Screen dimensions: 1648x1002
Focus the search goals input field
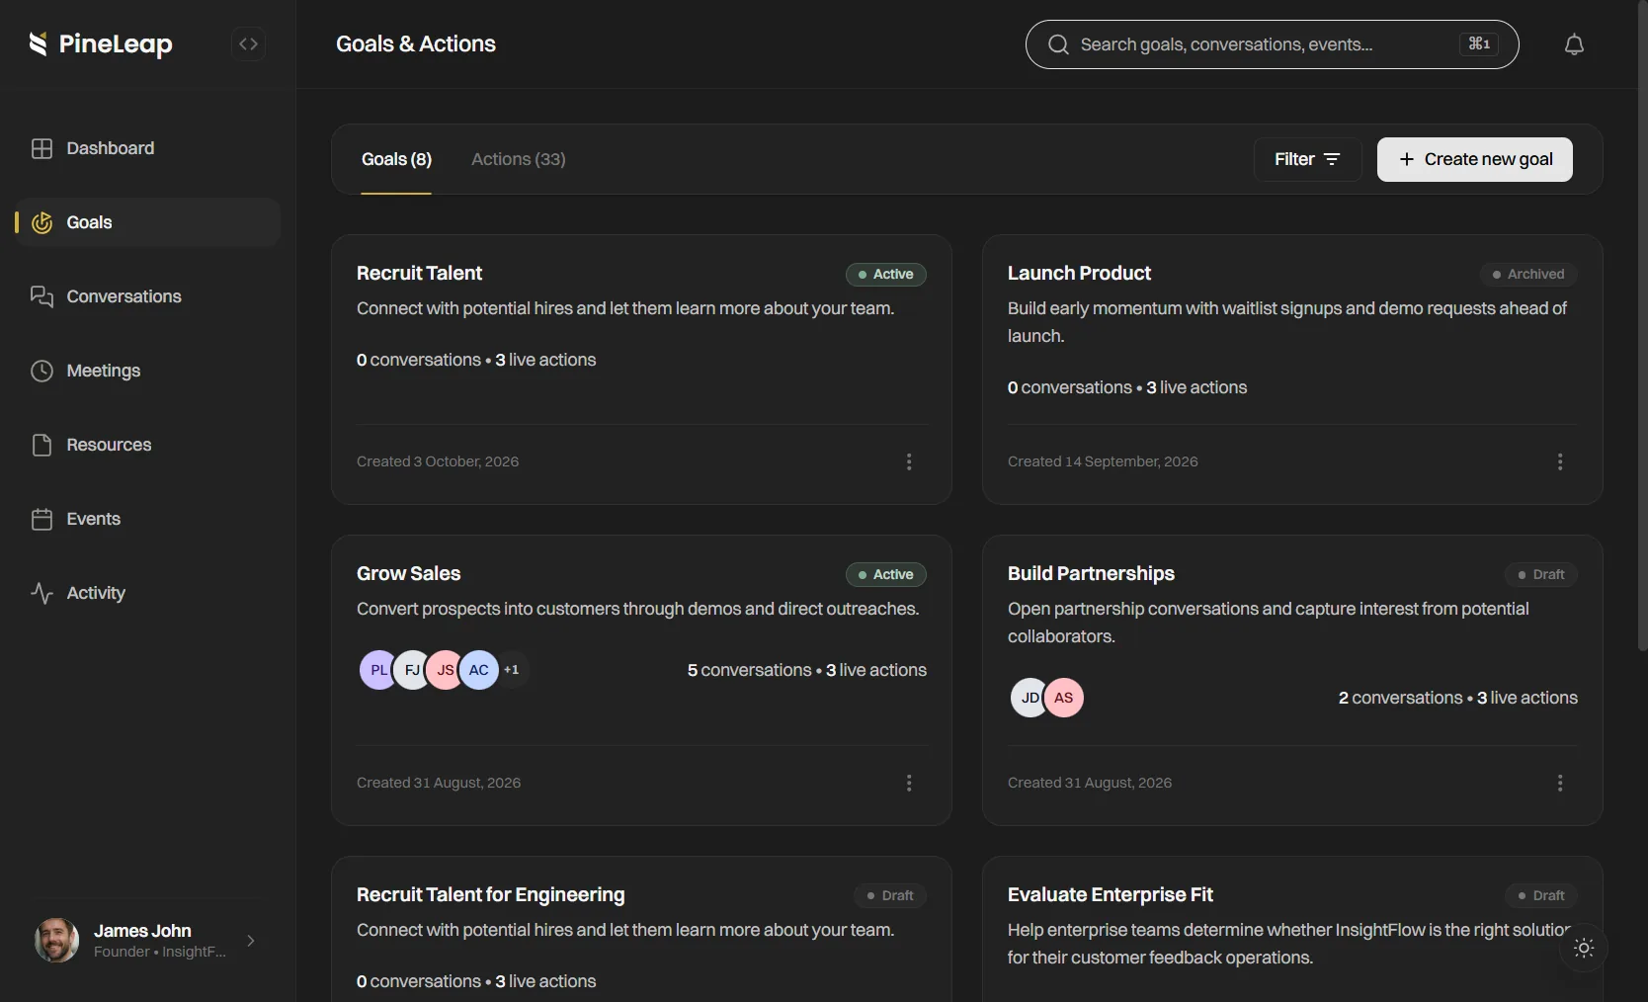(x=1272, y=44)
